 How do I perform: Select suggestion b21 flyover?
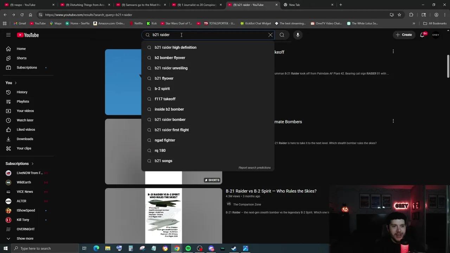pos(208,78)
